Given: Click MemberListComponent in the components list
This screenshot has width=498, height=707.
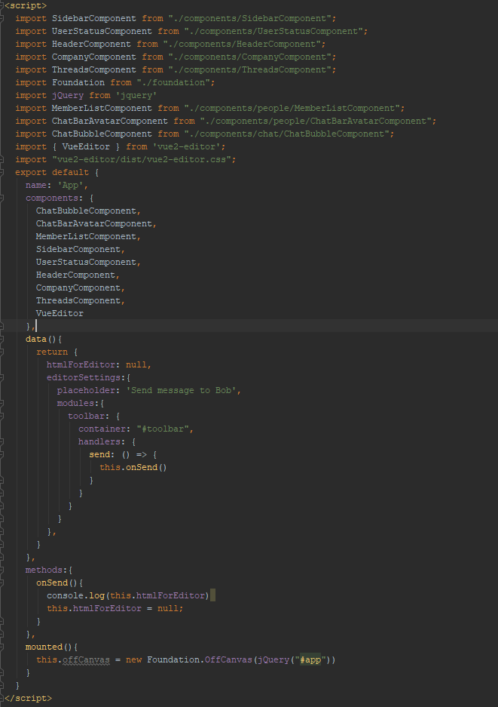Looking at the screenshot, I should click(x=86, y=237).
